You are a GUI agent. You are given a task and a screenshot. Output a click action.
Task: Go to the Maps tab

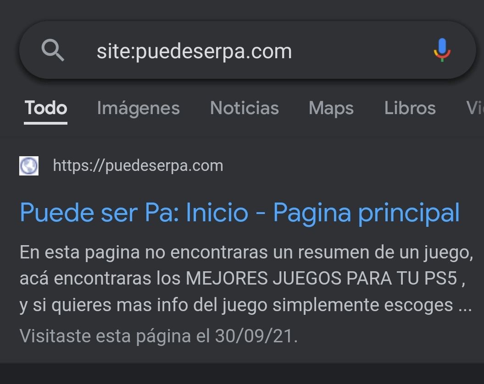pyautogui.click(x=331, y=109)
